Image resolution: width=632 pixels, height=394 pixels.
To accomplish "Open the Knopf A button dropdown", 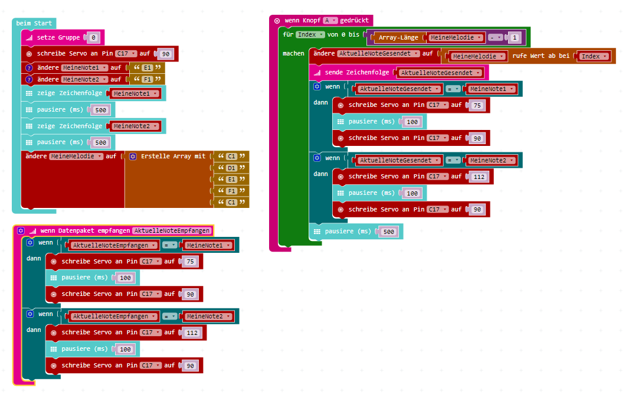I will (330, 21).
